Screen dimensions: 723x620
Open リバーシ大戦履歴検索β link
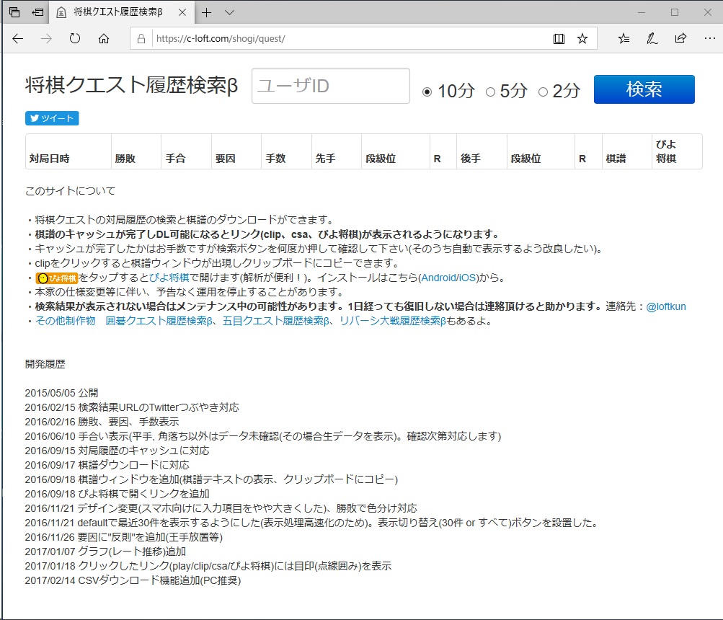[393, 321]
